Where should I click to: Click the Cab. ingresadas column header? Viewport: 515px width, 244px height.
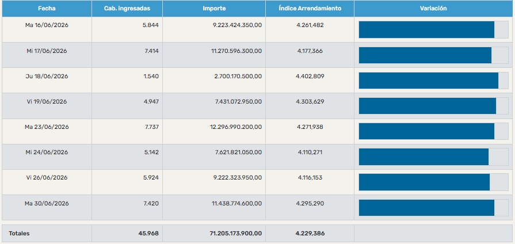coord(127,9)
